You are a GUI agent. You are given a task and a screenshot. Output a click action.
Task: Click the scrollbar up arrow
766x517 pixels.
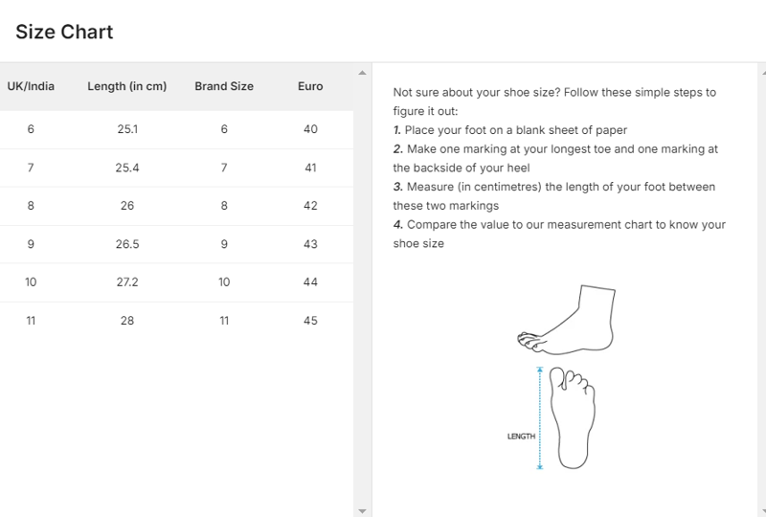coord(362,73)
